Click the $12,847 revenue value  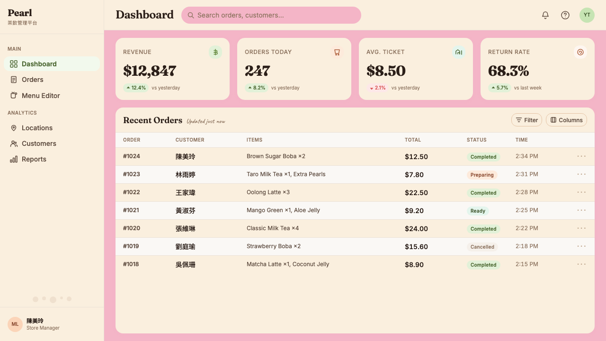coord(150,71)
